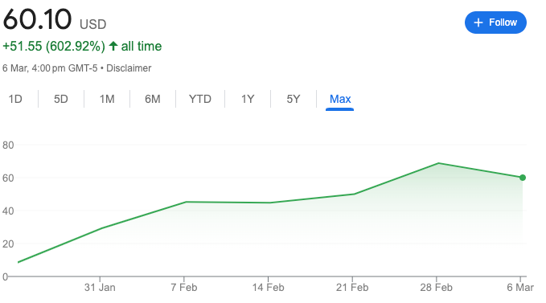Image resolution: width=546 pixels, height=303 pixels.
Task: Click the 31 Jan axis label
Action: [x=100, y=288]
